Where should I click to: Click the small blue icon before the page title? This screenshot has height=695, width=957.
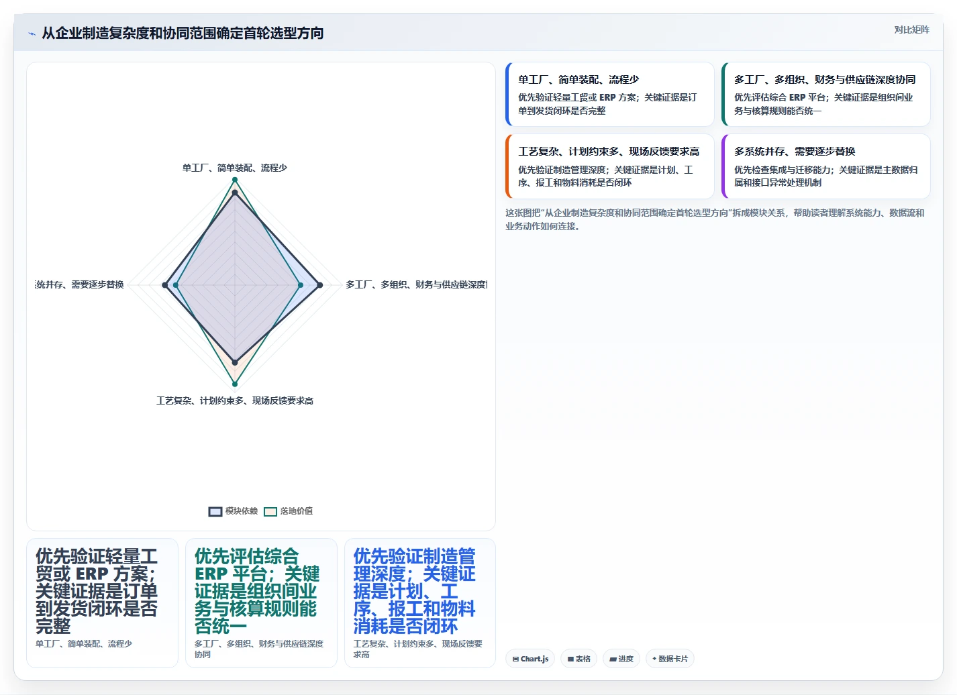(32, 34)
